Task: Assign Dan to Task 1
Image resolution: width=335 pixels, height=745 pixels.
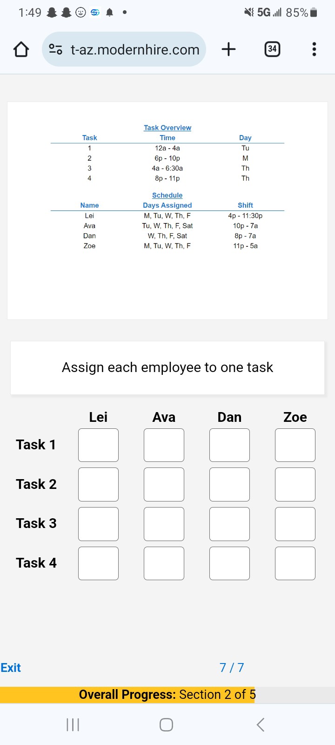Action: coord(229,445)
